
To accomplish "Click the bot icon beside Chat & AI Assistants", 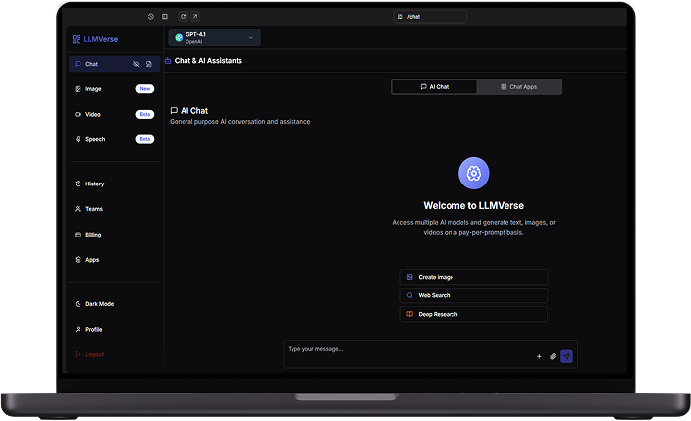I will pos(168,61).
